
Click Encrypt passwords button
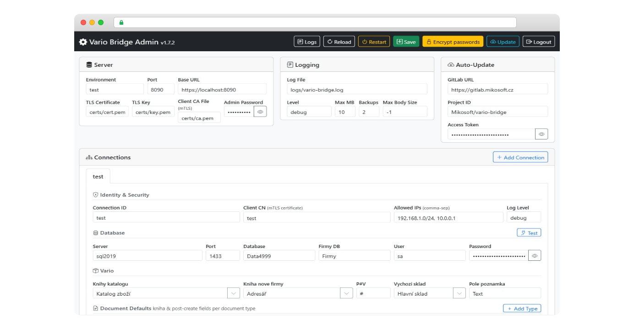pos(453,42)
